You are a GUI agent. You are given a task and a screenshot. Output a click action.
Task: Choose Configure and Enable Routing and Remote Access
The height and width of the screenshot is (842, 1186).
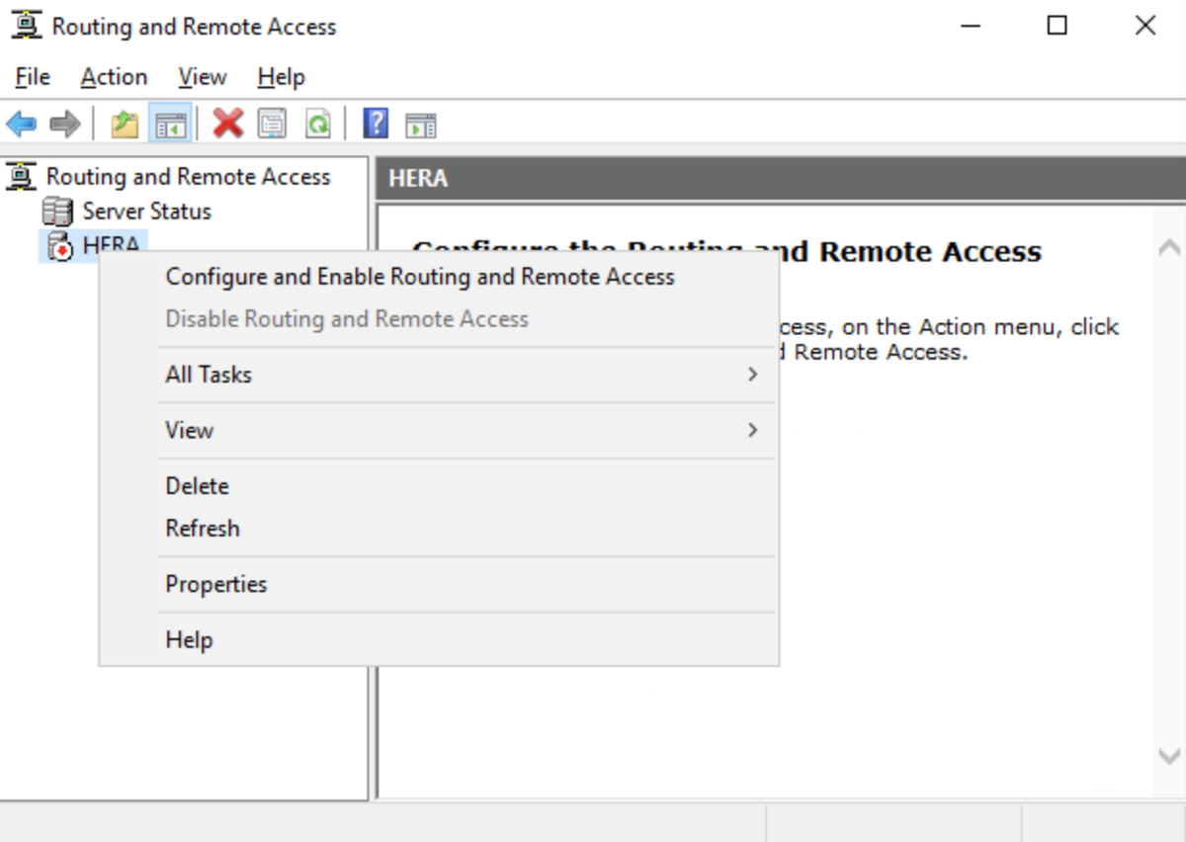[419, 277]
